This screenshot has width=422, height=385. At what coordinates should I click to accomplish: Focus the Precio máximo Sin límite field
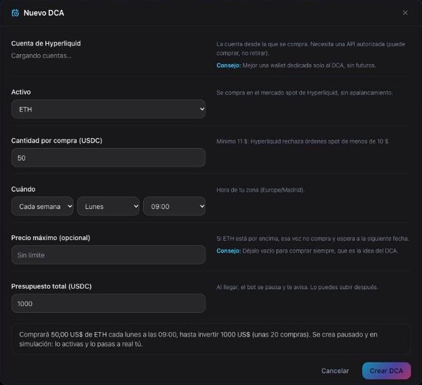pyautogui.click(x=108, y=255)
